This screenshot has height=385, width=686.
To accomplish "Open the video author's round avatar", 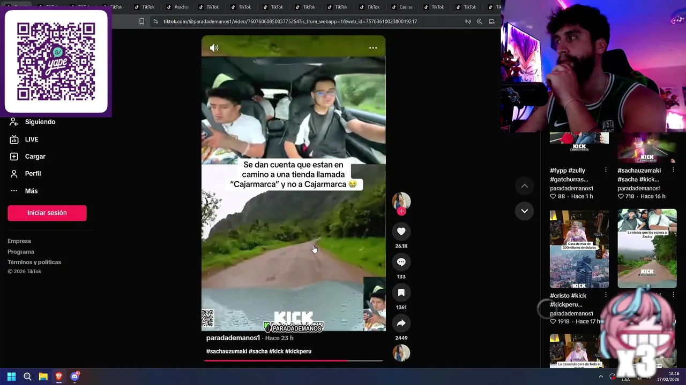I will (x=401, y=201).
